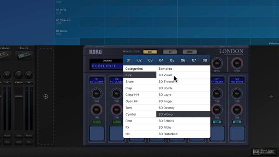279x157 pixels.
Task: Choose the Close HH category
Action: [139, 95]
